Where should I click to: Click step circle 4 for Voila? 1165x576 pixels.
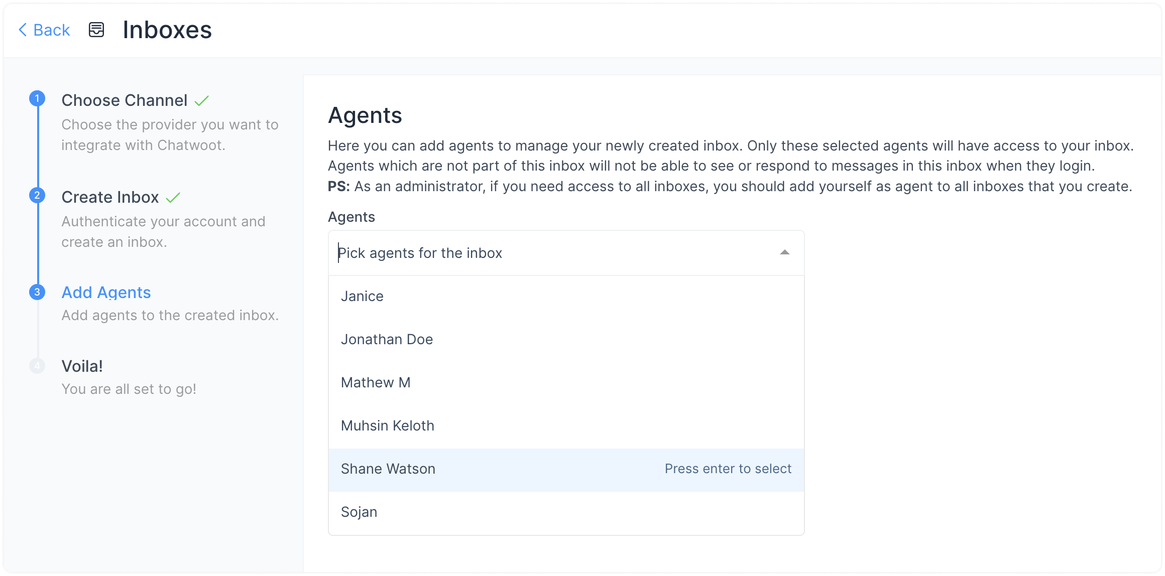pyautogui.click(x=37, y=366)
